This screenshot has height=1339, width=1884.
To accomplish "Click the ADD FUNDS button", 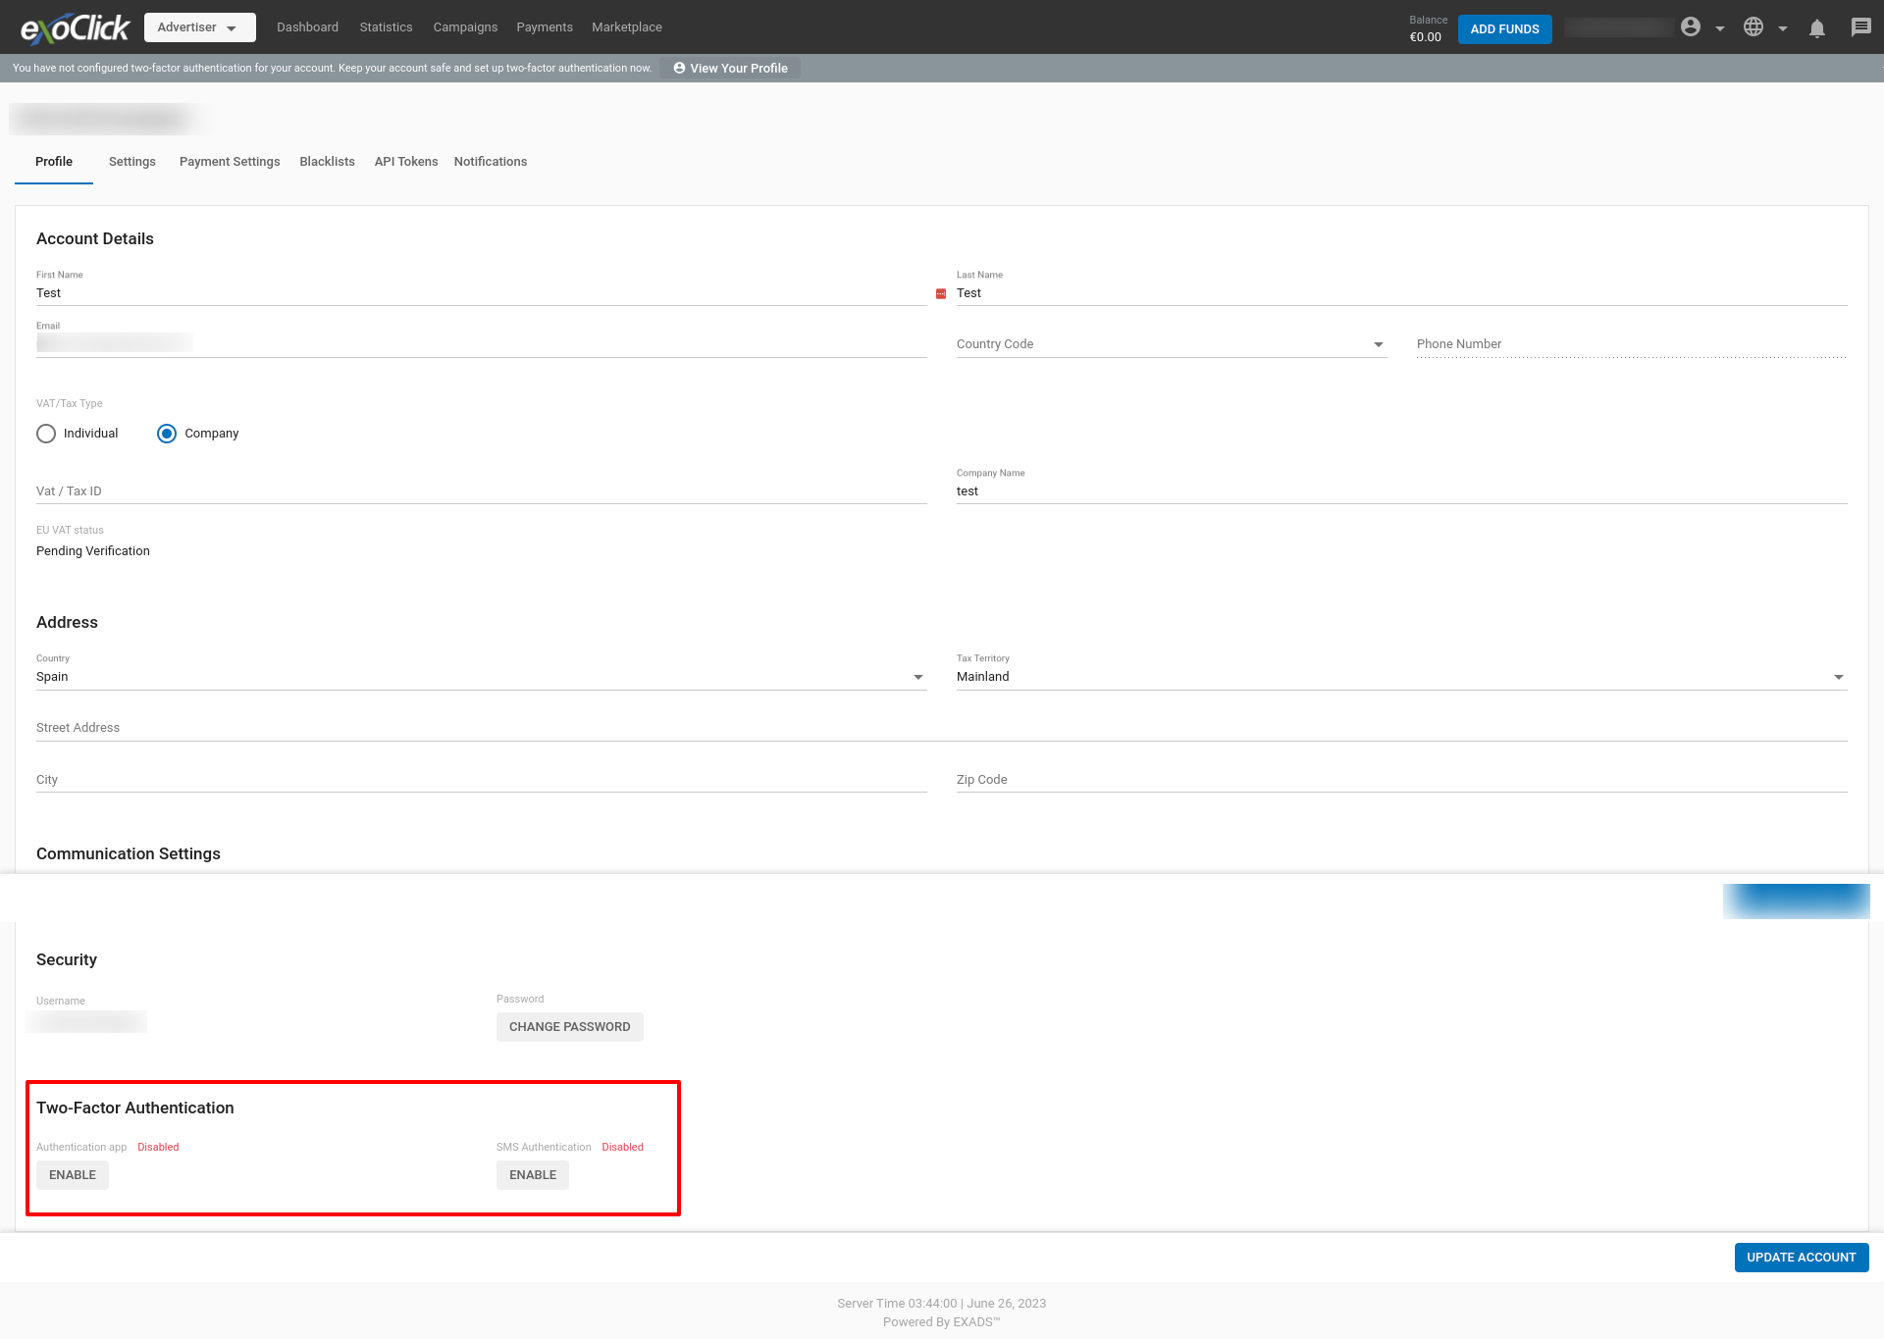I will (1504, 28).
